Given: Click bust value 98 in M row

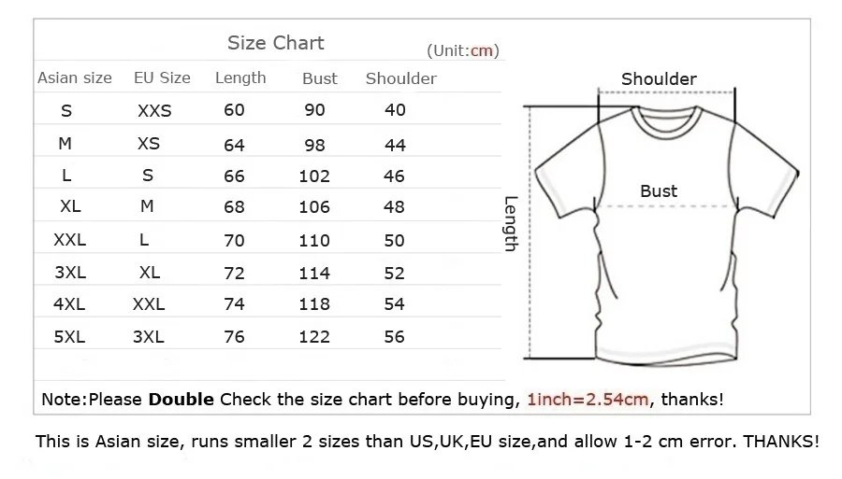Looking at the screenshot, I should pyautogui.click(x=314, y=146).
